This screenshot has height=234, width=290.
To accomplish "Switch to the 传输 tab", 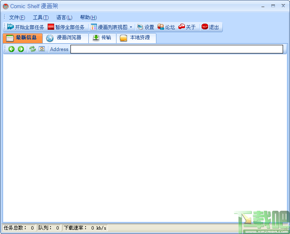I will (102, 38).
